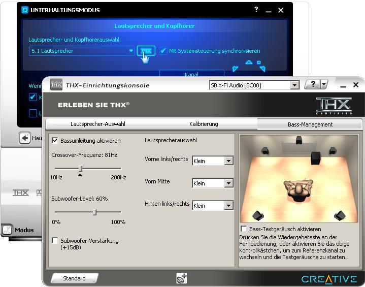Open the 5.1 Lautsprecher dropdown
This screenshot has width=365, height=287.
click(x=81, y=51)
